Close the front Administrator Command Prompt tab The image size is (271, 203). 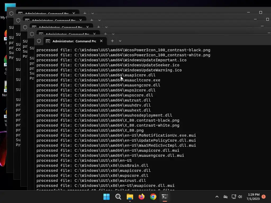click(x=101, y=41)
